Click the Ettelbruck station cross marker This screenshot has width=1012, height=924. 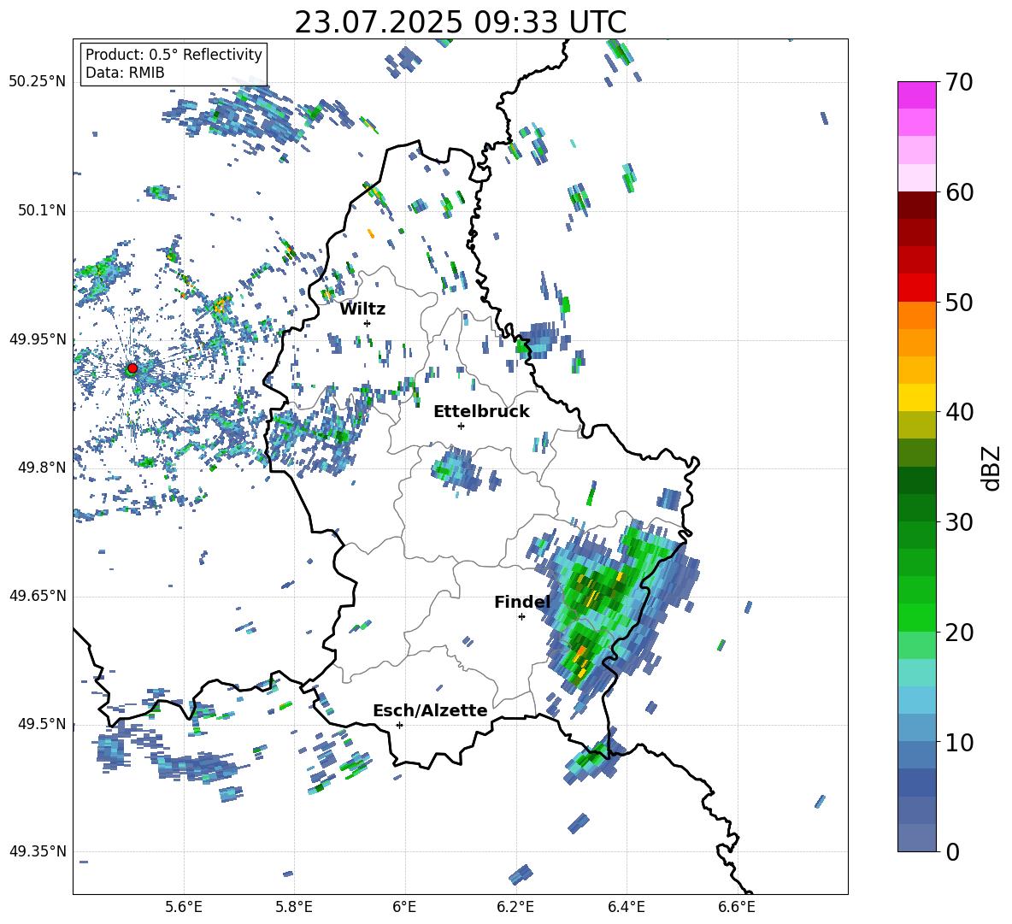[461, 426]
